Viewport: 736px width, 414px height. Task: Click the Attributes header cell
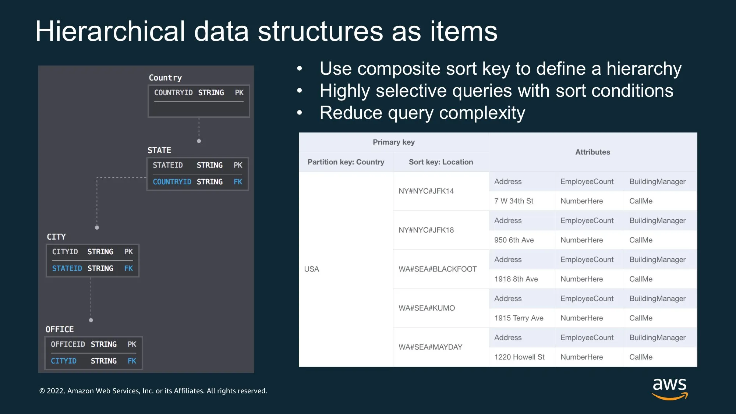[x=592, y=152]
